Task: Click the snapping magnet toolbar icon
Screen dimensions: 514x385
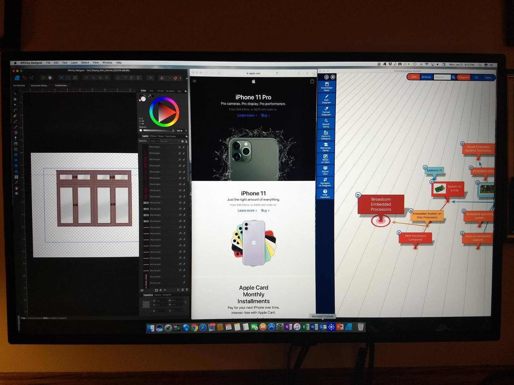Action: [x=175, y=78]
